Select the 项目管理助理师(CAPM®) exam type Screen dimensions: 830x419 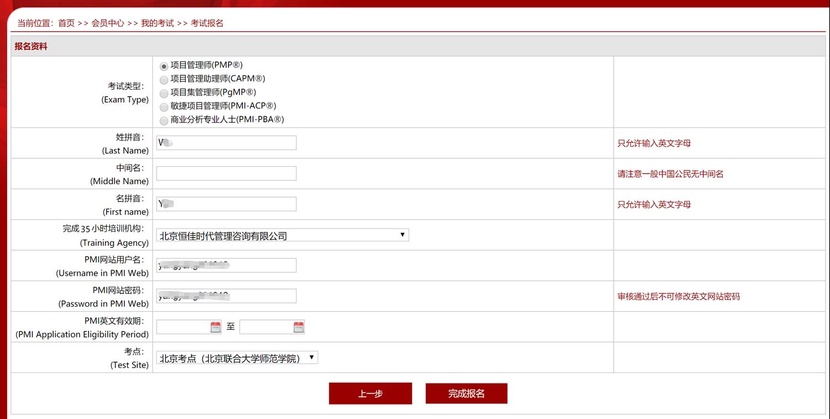click(x=164, y=80)
